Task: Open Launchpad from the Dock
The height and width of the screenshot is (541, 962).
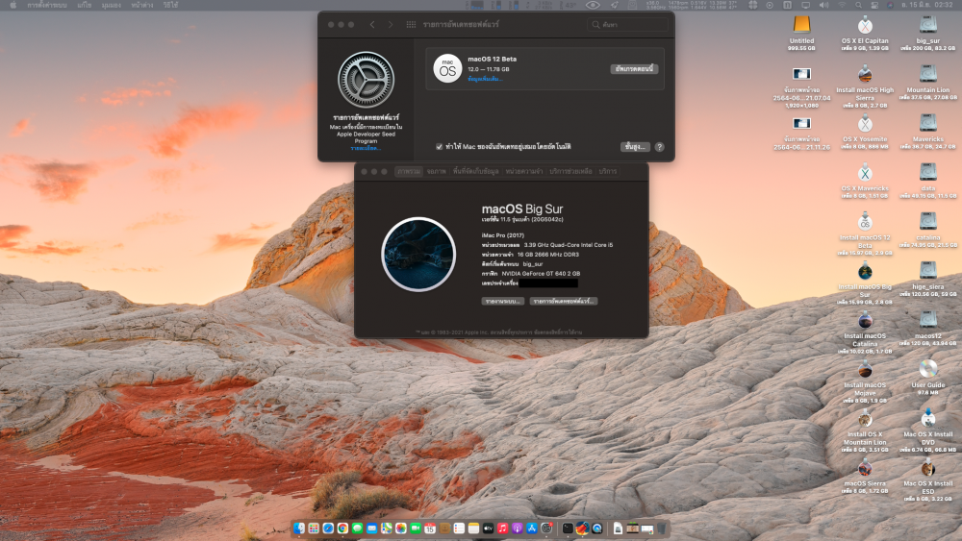Action: 314,529
